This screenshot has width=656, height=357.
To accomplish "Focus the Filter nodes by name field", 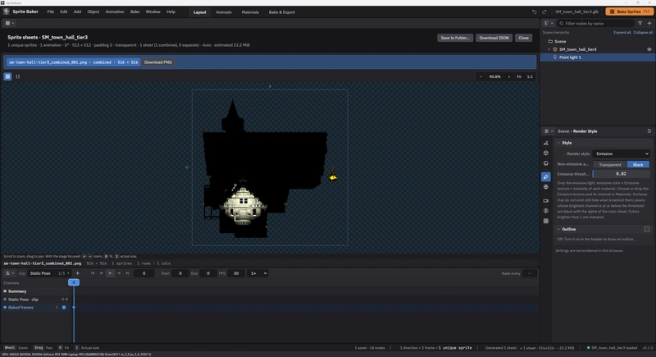I will click(596, 24).
